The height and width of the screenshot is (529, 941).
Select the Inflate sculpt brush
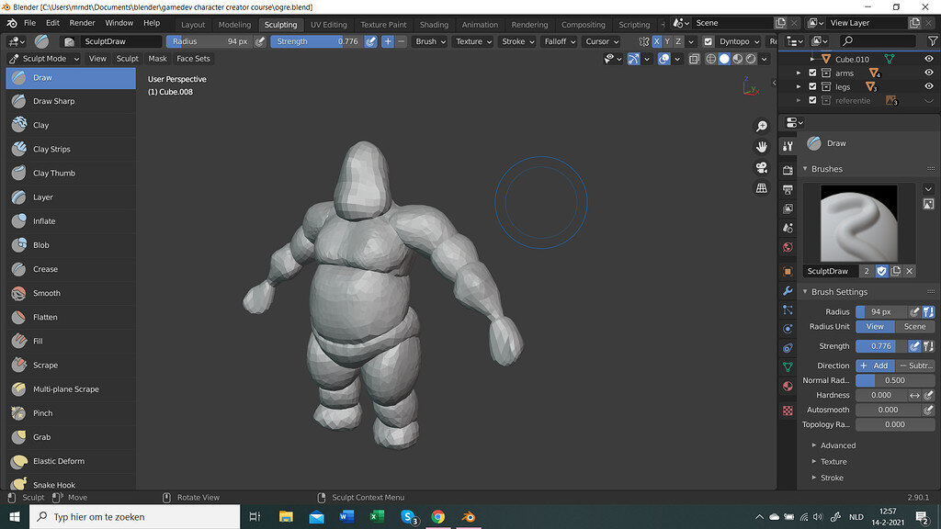(x=44, y=221)
